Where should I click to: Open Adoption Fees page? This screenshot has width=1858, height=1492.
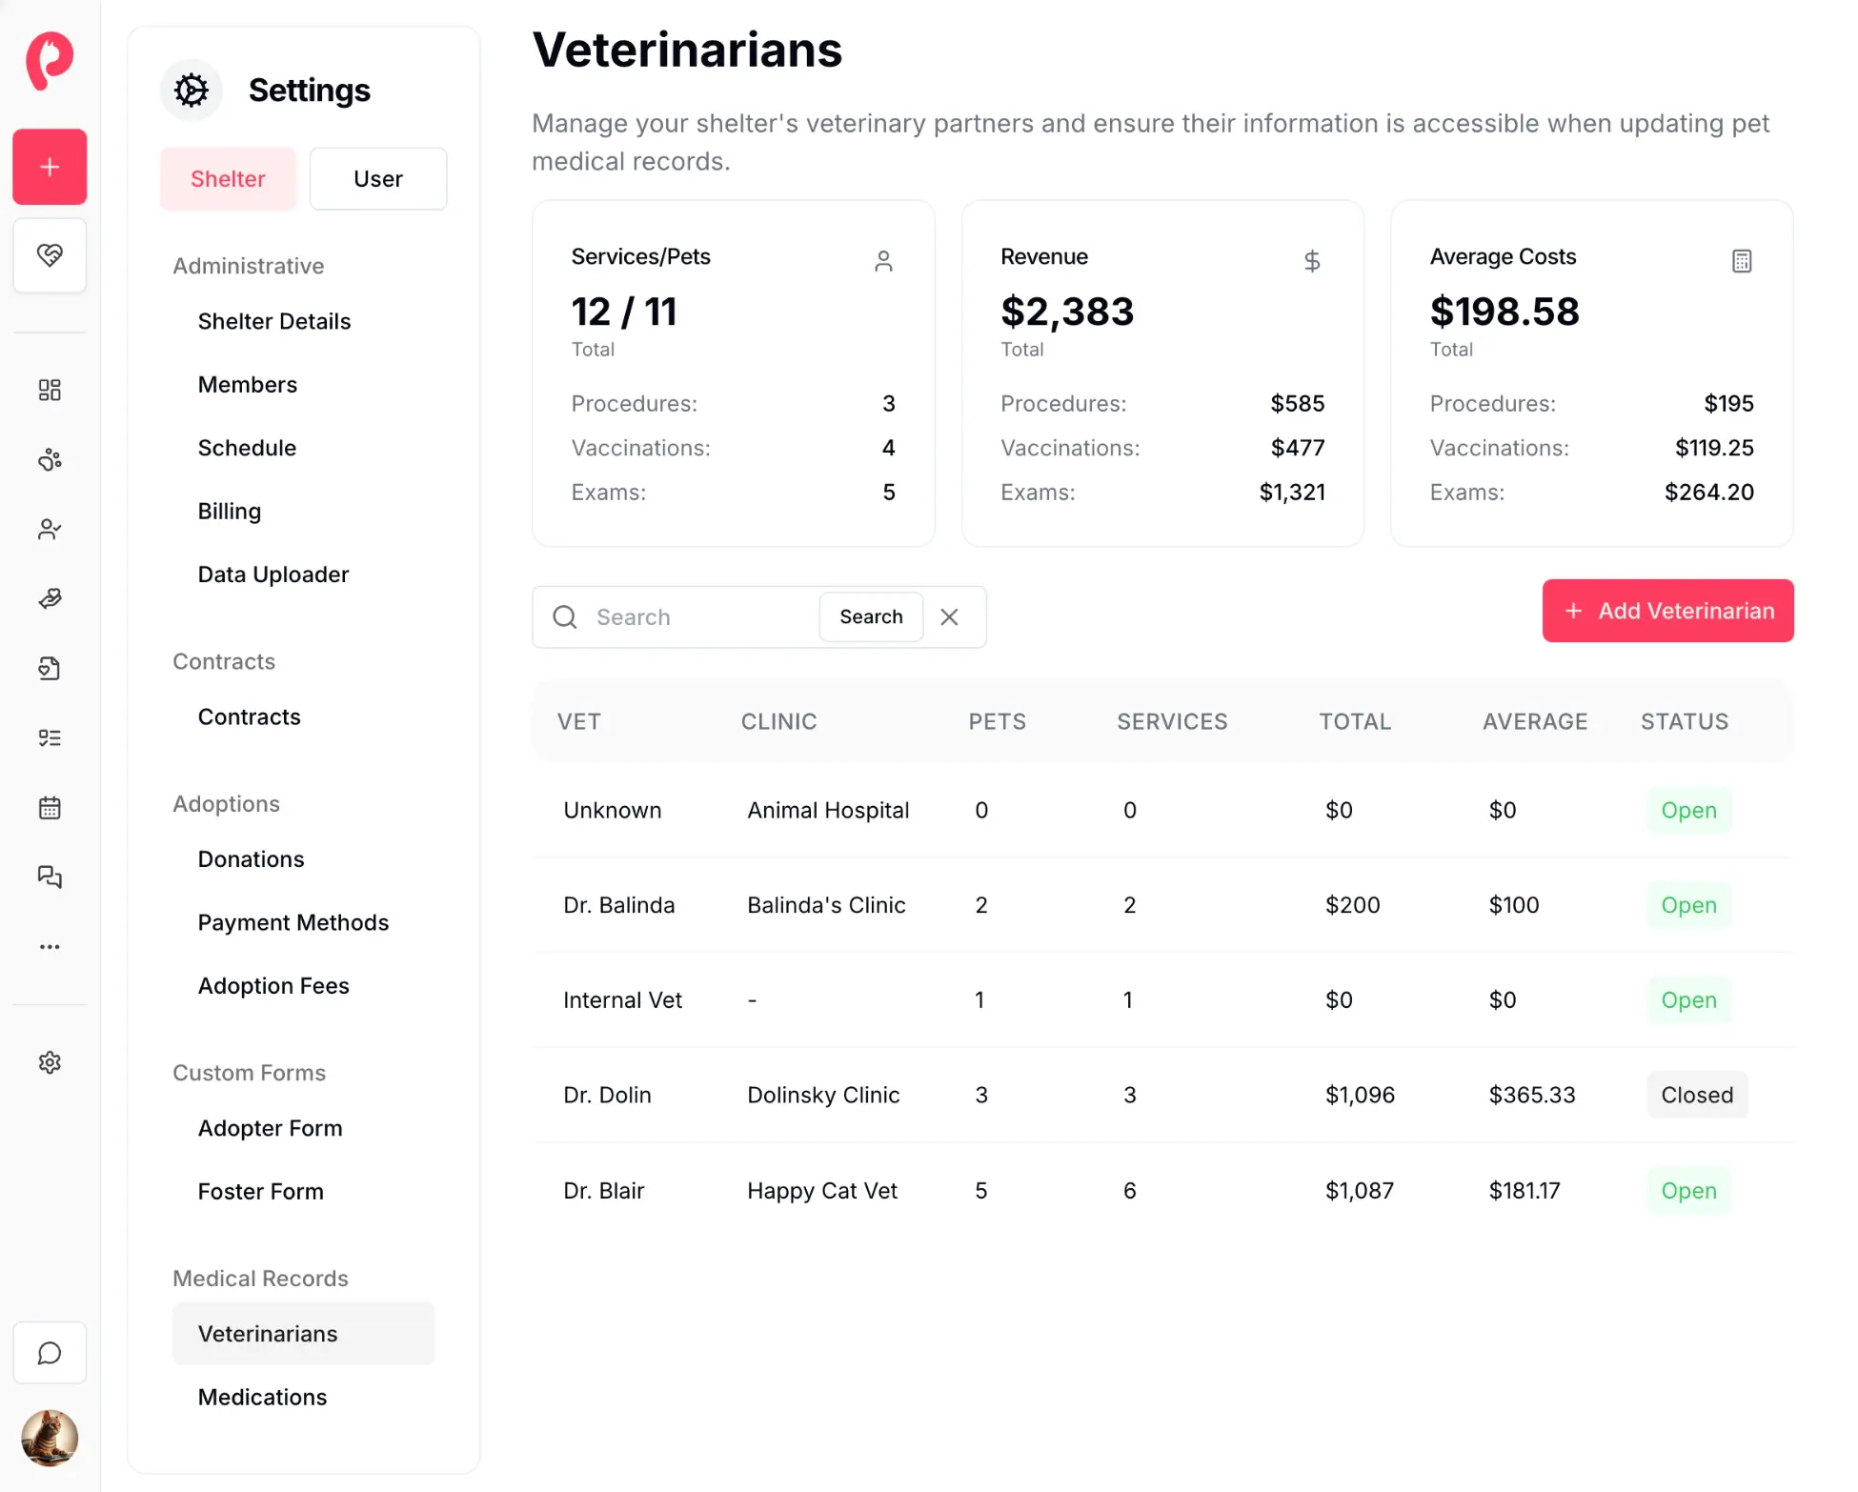coord(273,986)
